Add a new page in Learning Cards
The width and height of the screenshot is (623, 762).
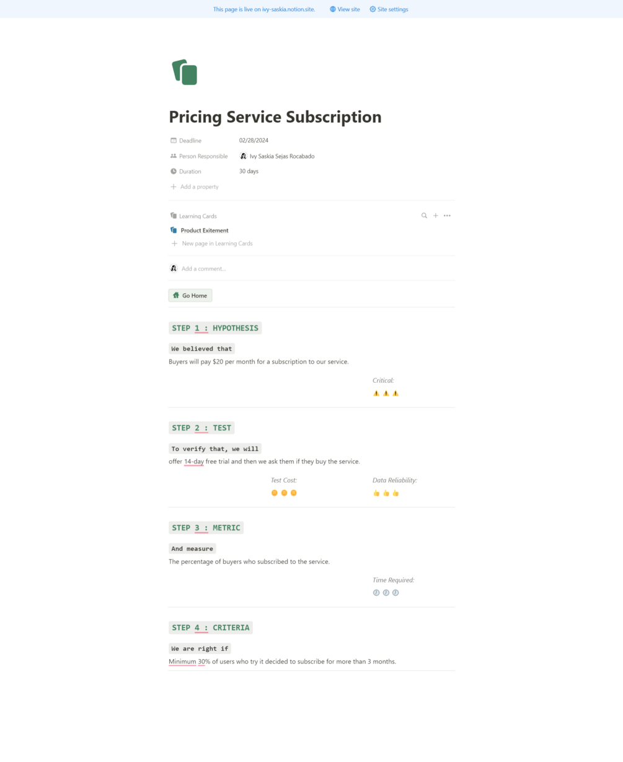click(217, 243)
